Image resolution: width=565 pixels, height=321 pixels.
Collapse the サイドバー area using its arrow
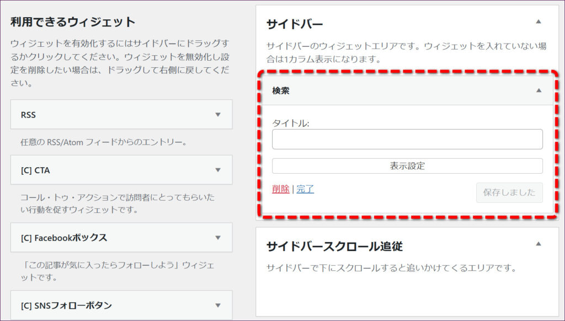tap(539, 22)
